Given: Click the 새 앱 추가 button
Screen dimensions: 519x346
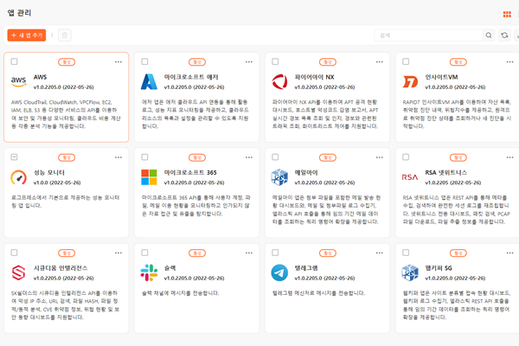Looking at the screenshot, I should (27, 35).
